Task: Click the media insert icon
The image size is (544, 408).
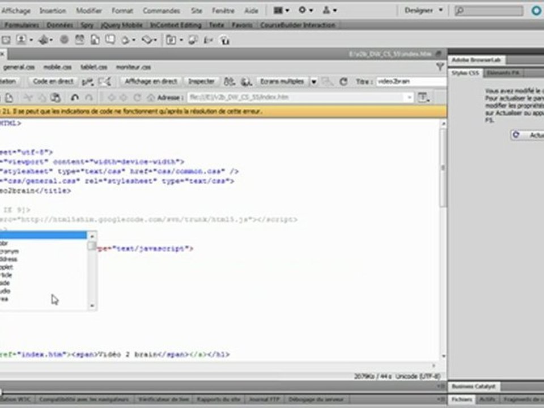Action: click(44, 40)
